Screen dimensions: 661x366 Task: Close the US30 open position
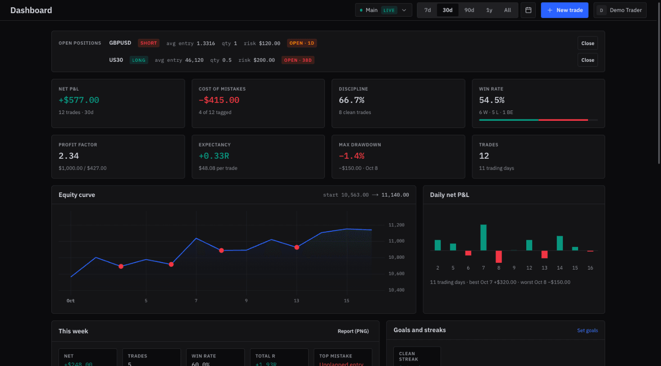click(588, 60)
